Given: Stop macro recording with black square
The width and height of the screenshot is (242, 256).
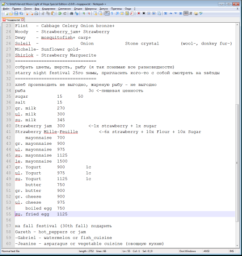Looking at the screenshot, I should pos(144,14).
